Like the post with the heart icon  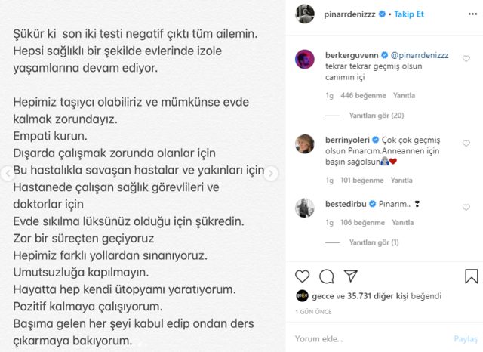pyautogui.click(x=303, y=276)
